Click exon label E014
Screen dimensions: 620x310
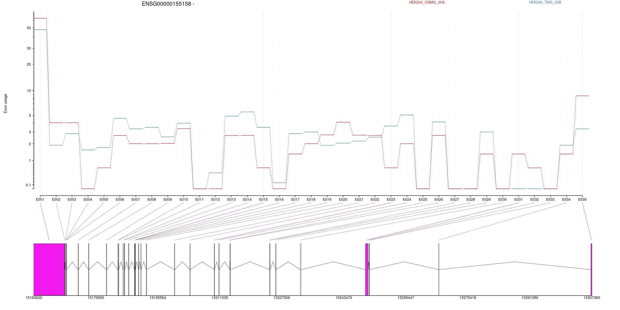pyautogui.click(x=247, y=199)
